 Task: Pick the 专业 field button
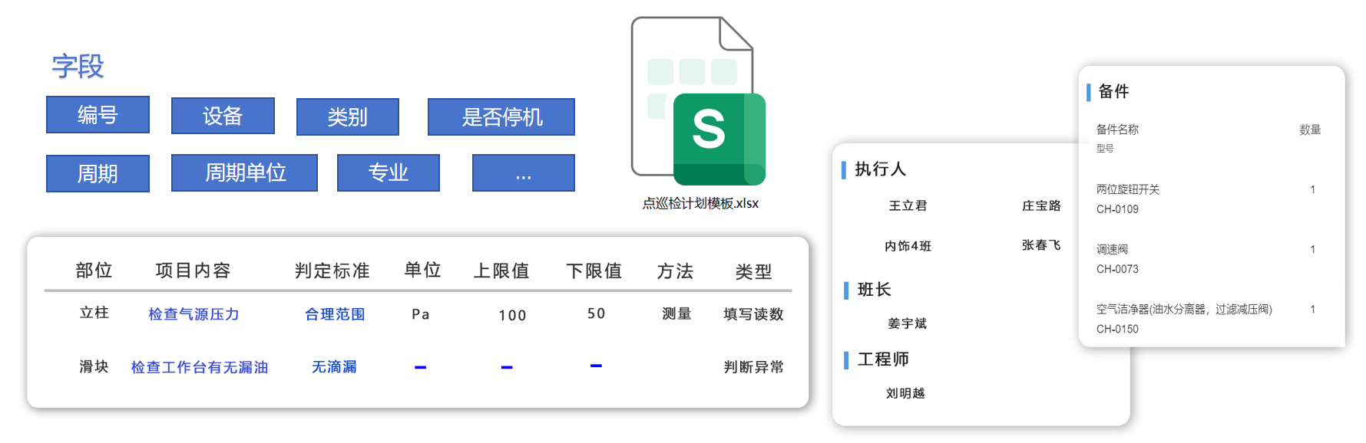(388, 172)
